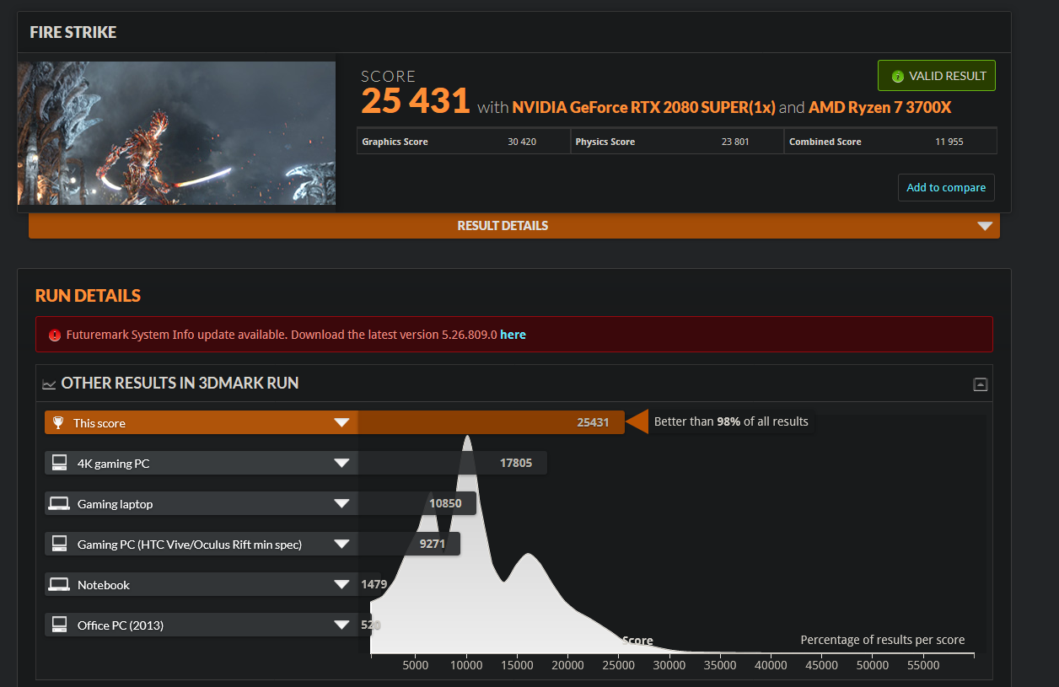
Task: Open the AMD Ryzen 7 3700X link
Action: click(x=879, y=108)
